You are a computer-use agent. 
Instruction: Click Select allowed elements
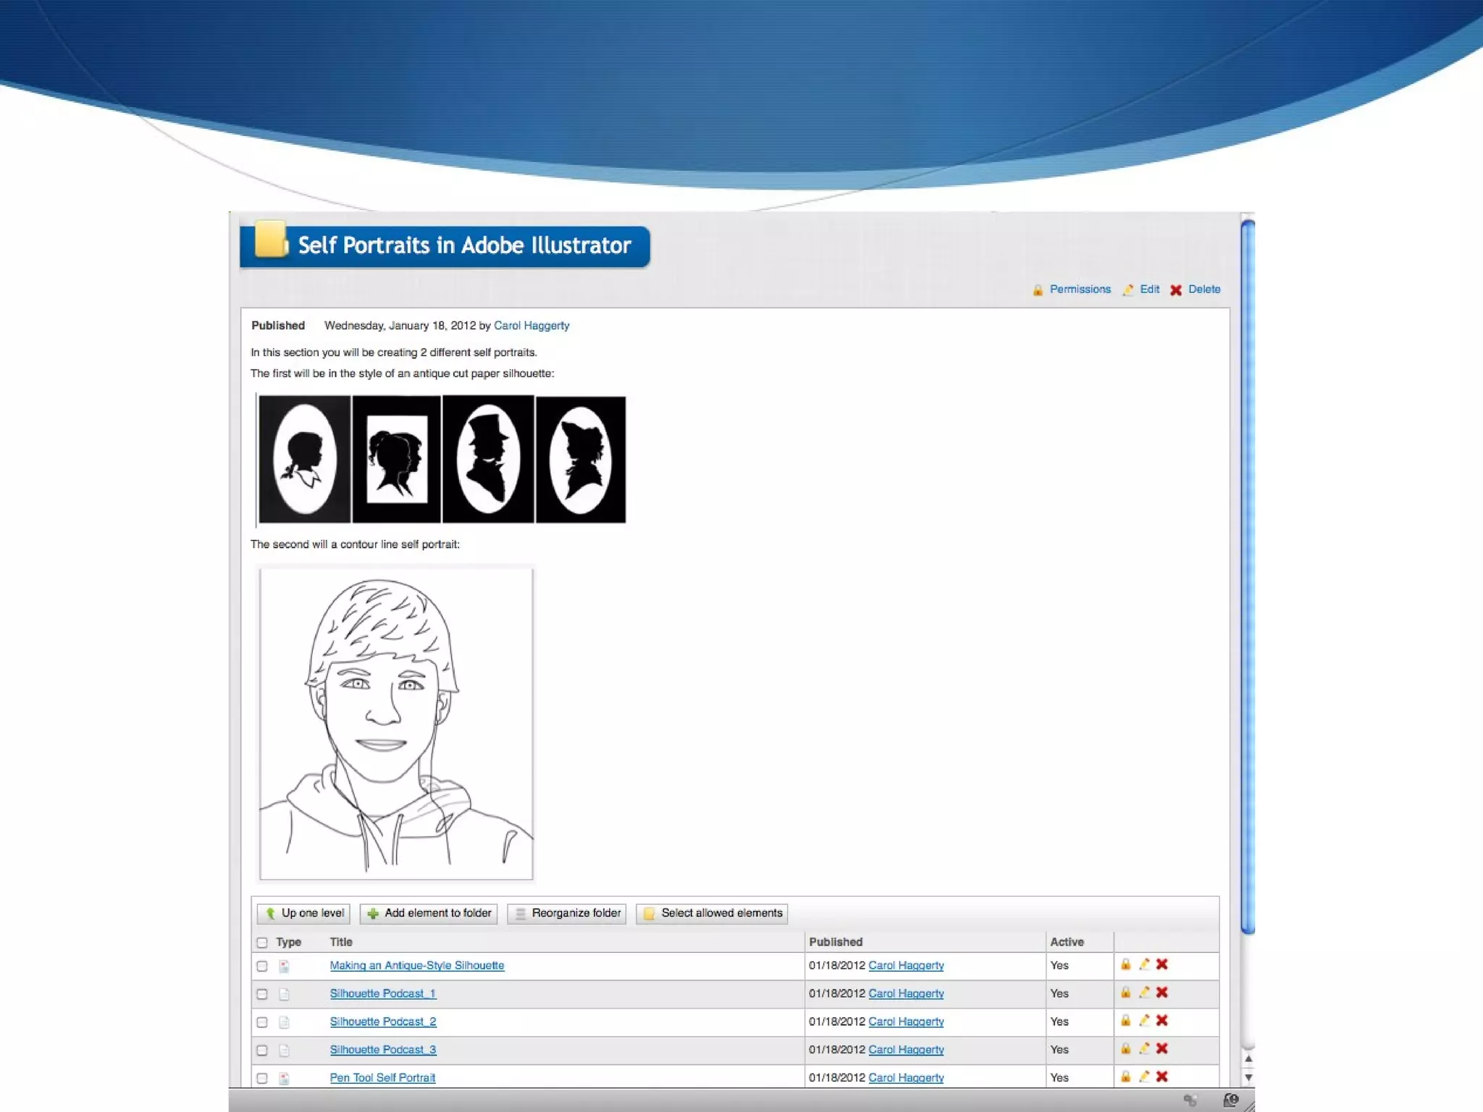[712, 914]
